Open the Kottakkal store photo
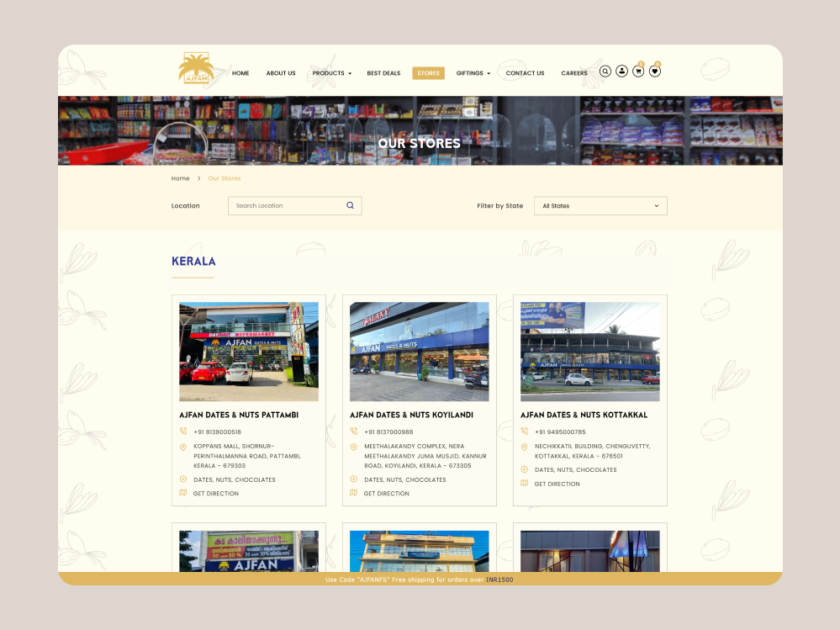 pyautogui.click(x=589, y=352)
